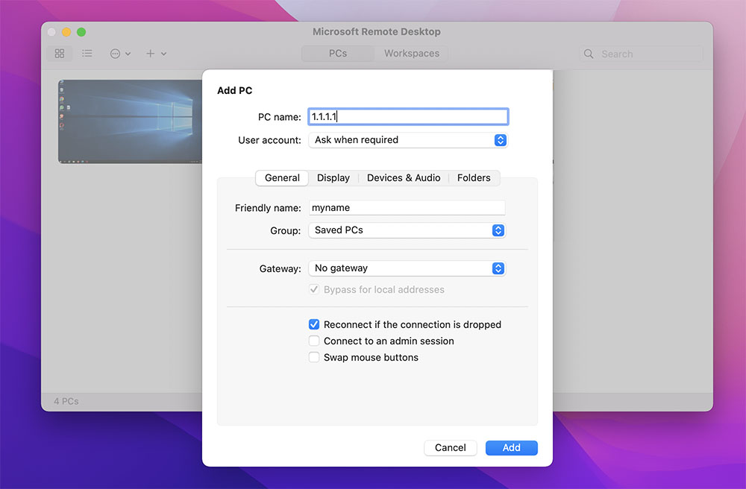The image size is (746, 489).
Task: Switch to list view in toolbar
Action: [x=87, y=54]
